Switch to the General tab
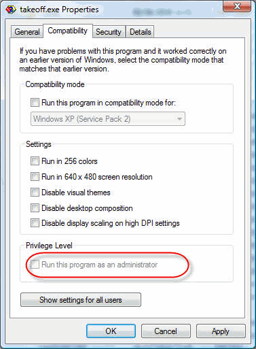The image size is (256, 349). 27,32
